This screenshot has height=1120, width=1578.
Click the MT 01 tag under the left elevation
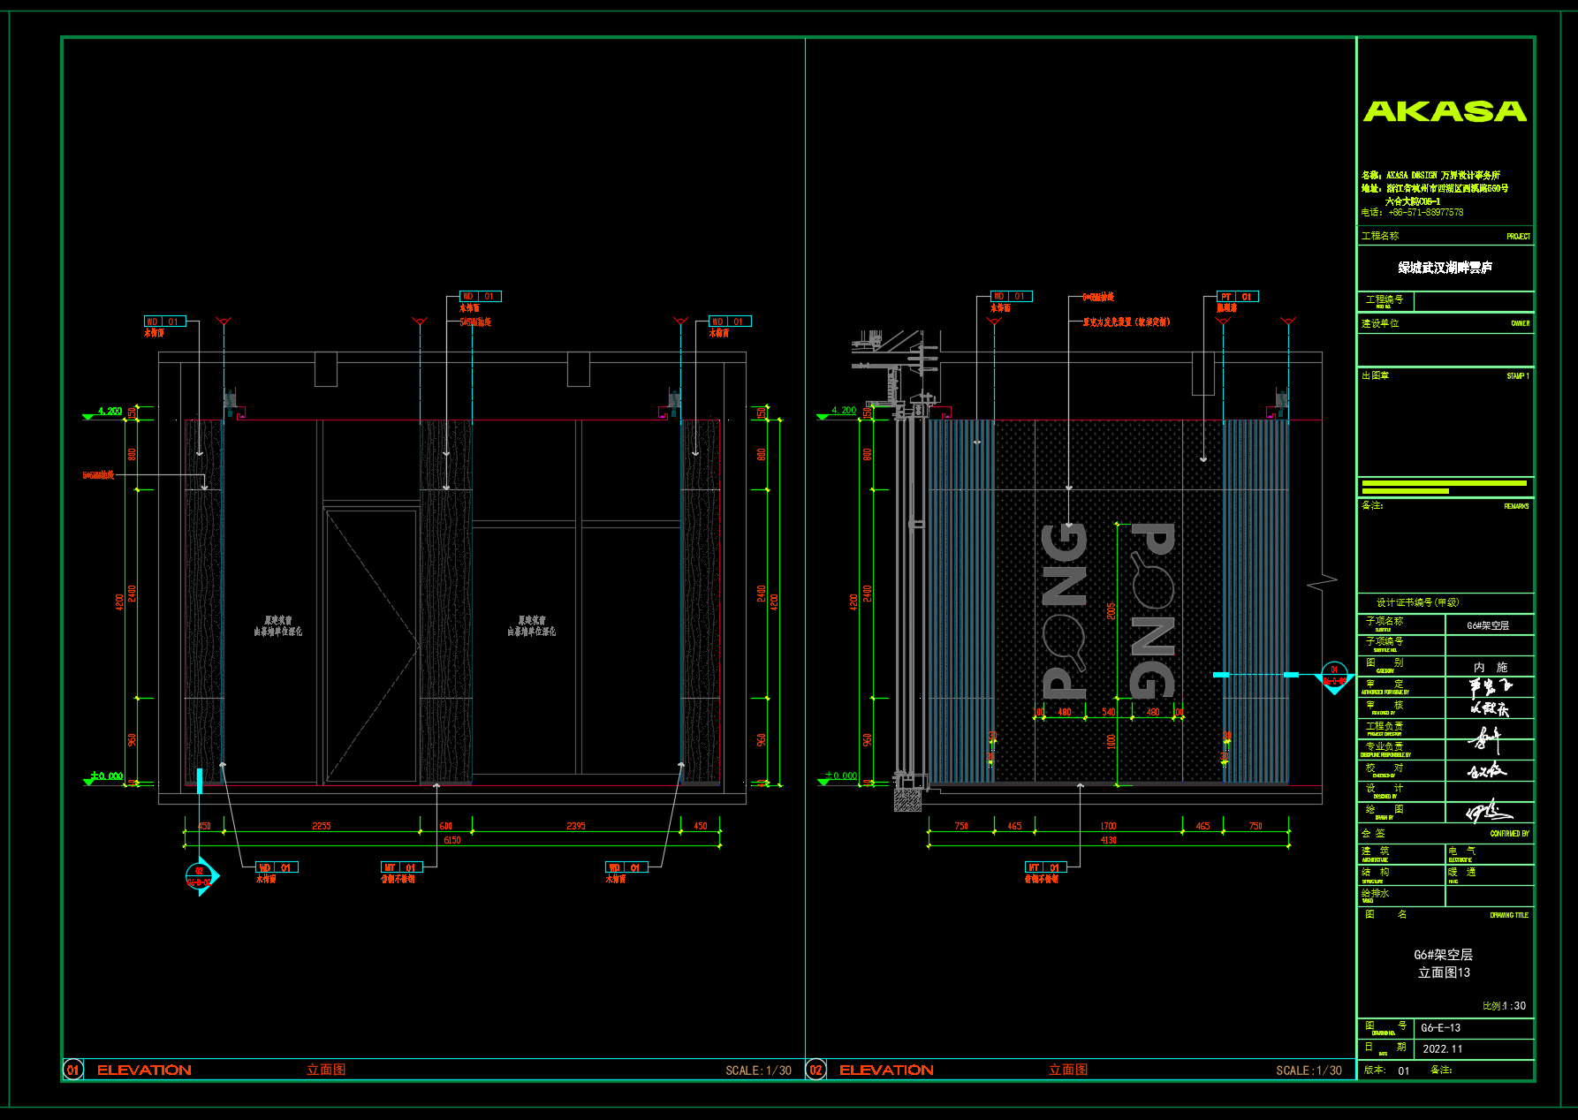click(x=402, y=867)
